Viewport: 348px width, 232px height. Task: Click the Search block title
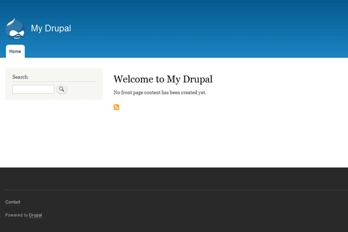[x=20, y=77]
